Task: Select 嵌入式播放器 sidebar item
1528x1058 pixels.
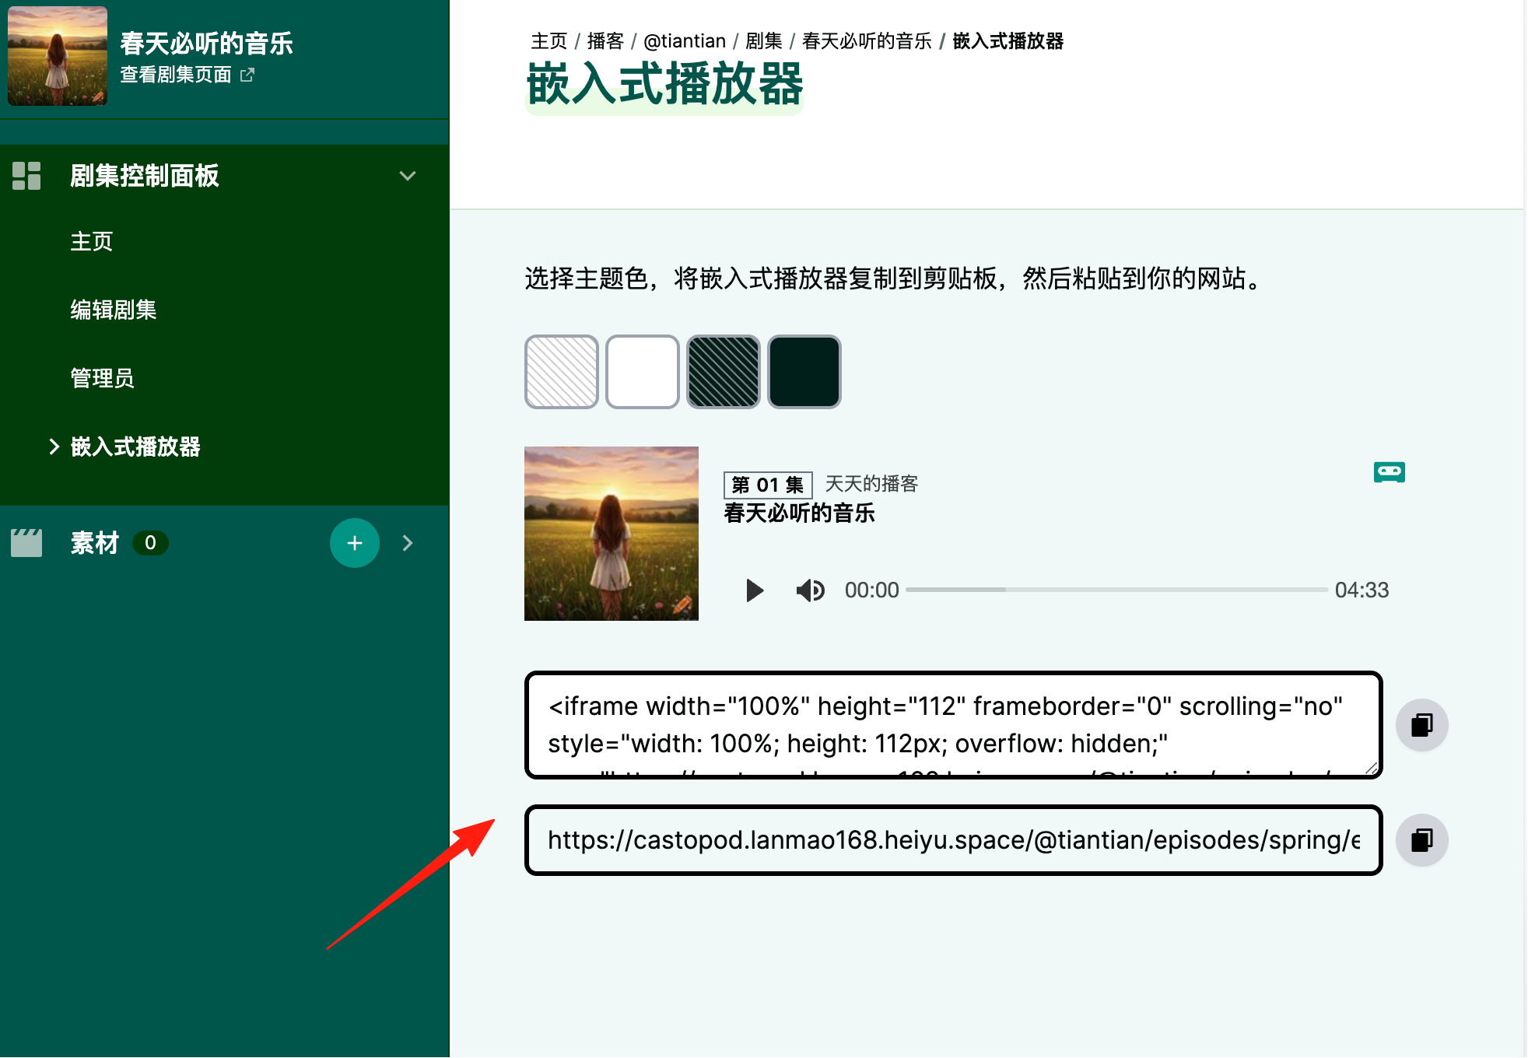Action: pos(135,447)
